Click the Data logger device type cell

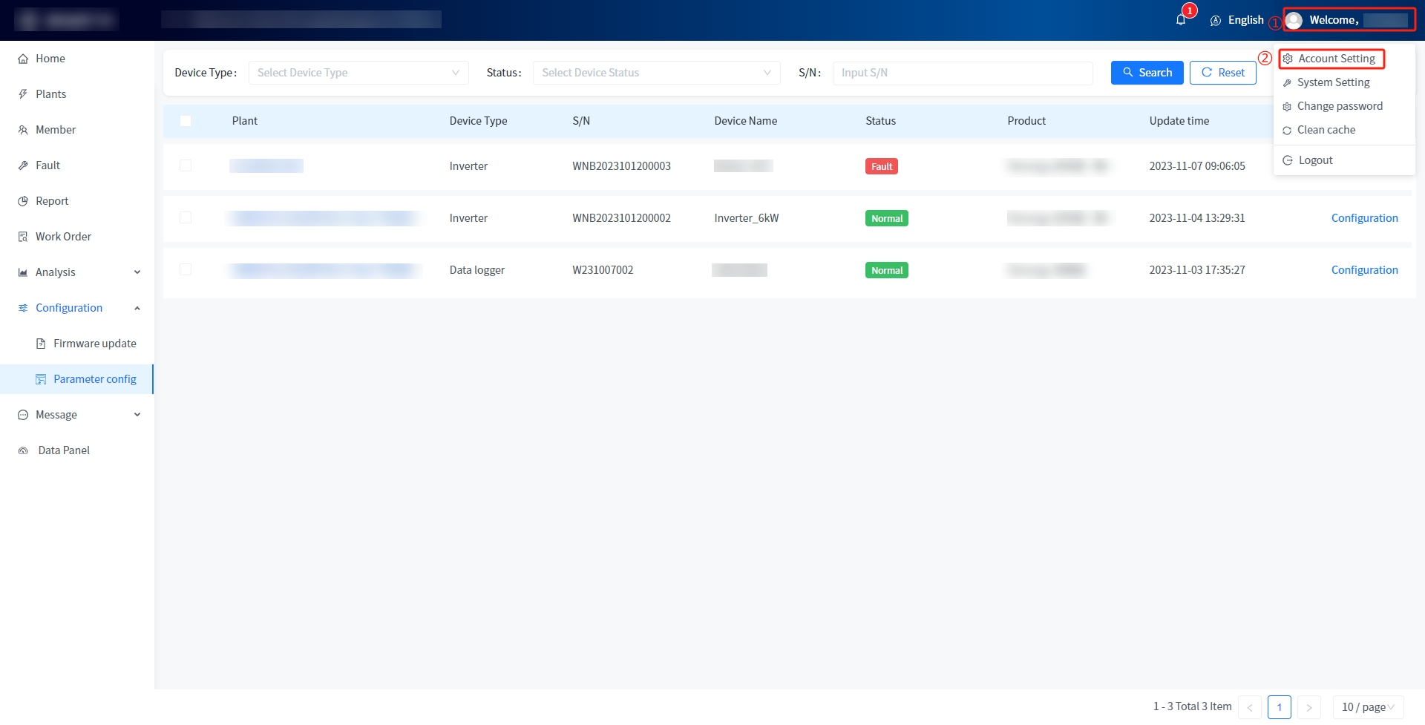click(476, 270)
